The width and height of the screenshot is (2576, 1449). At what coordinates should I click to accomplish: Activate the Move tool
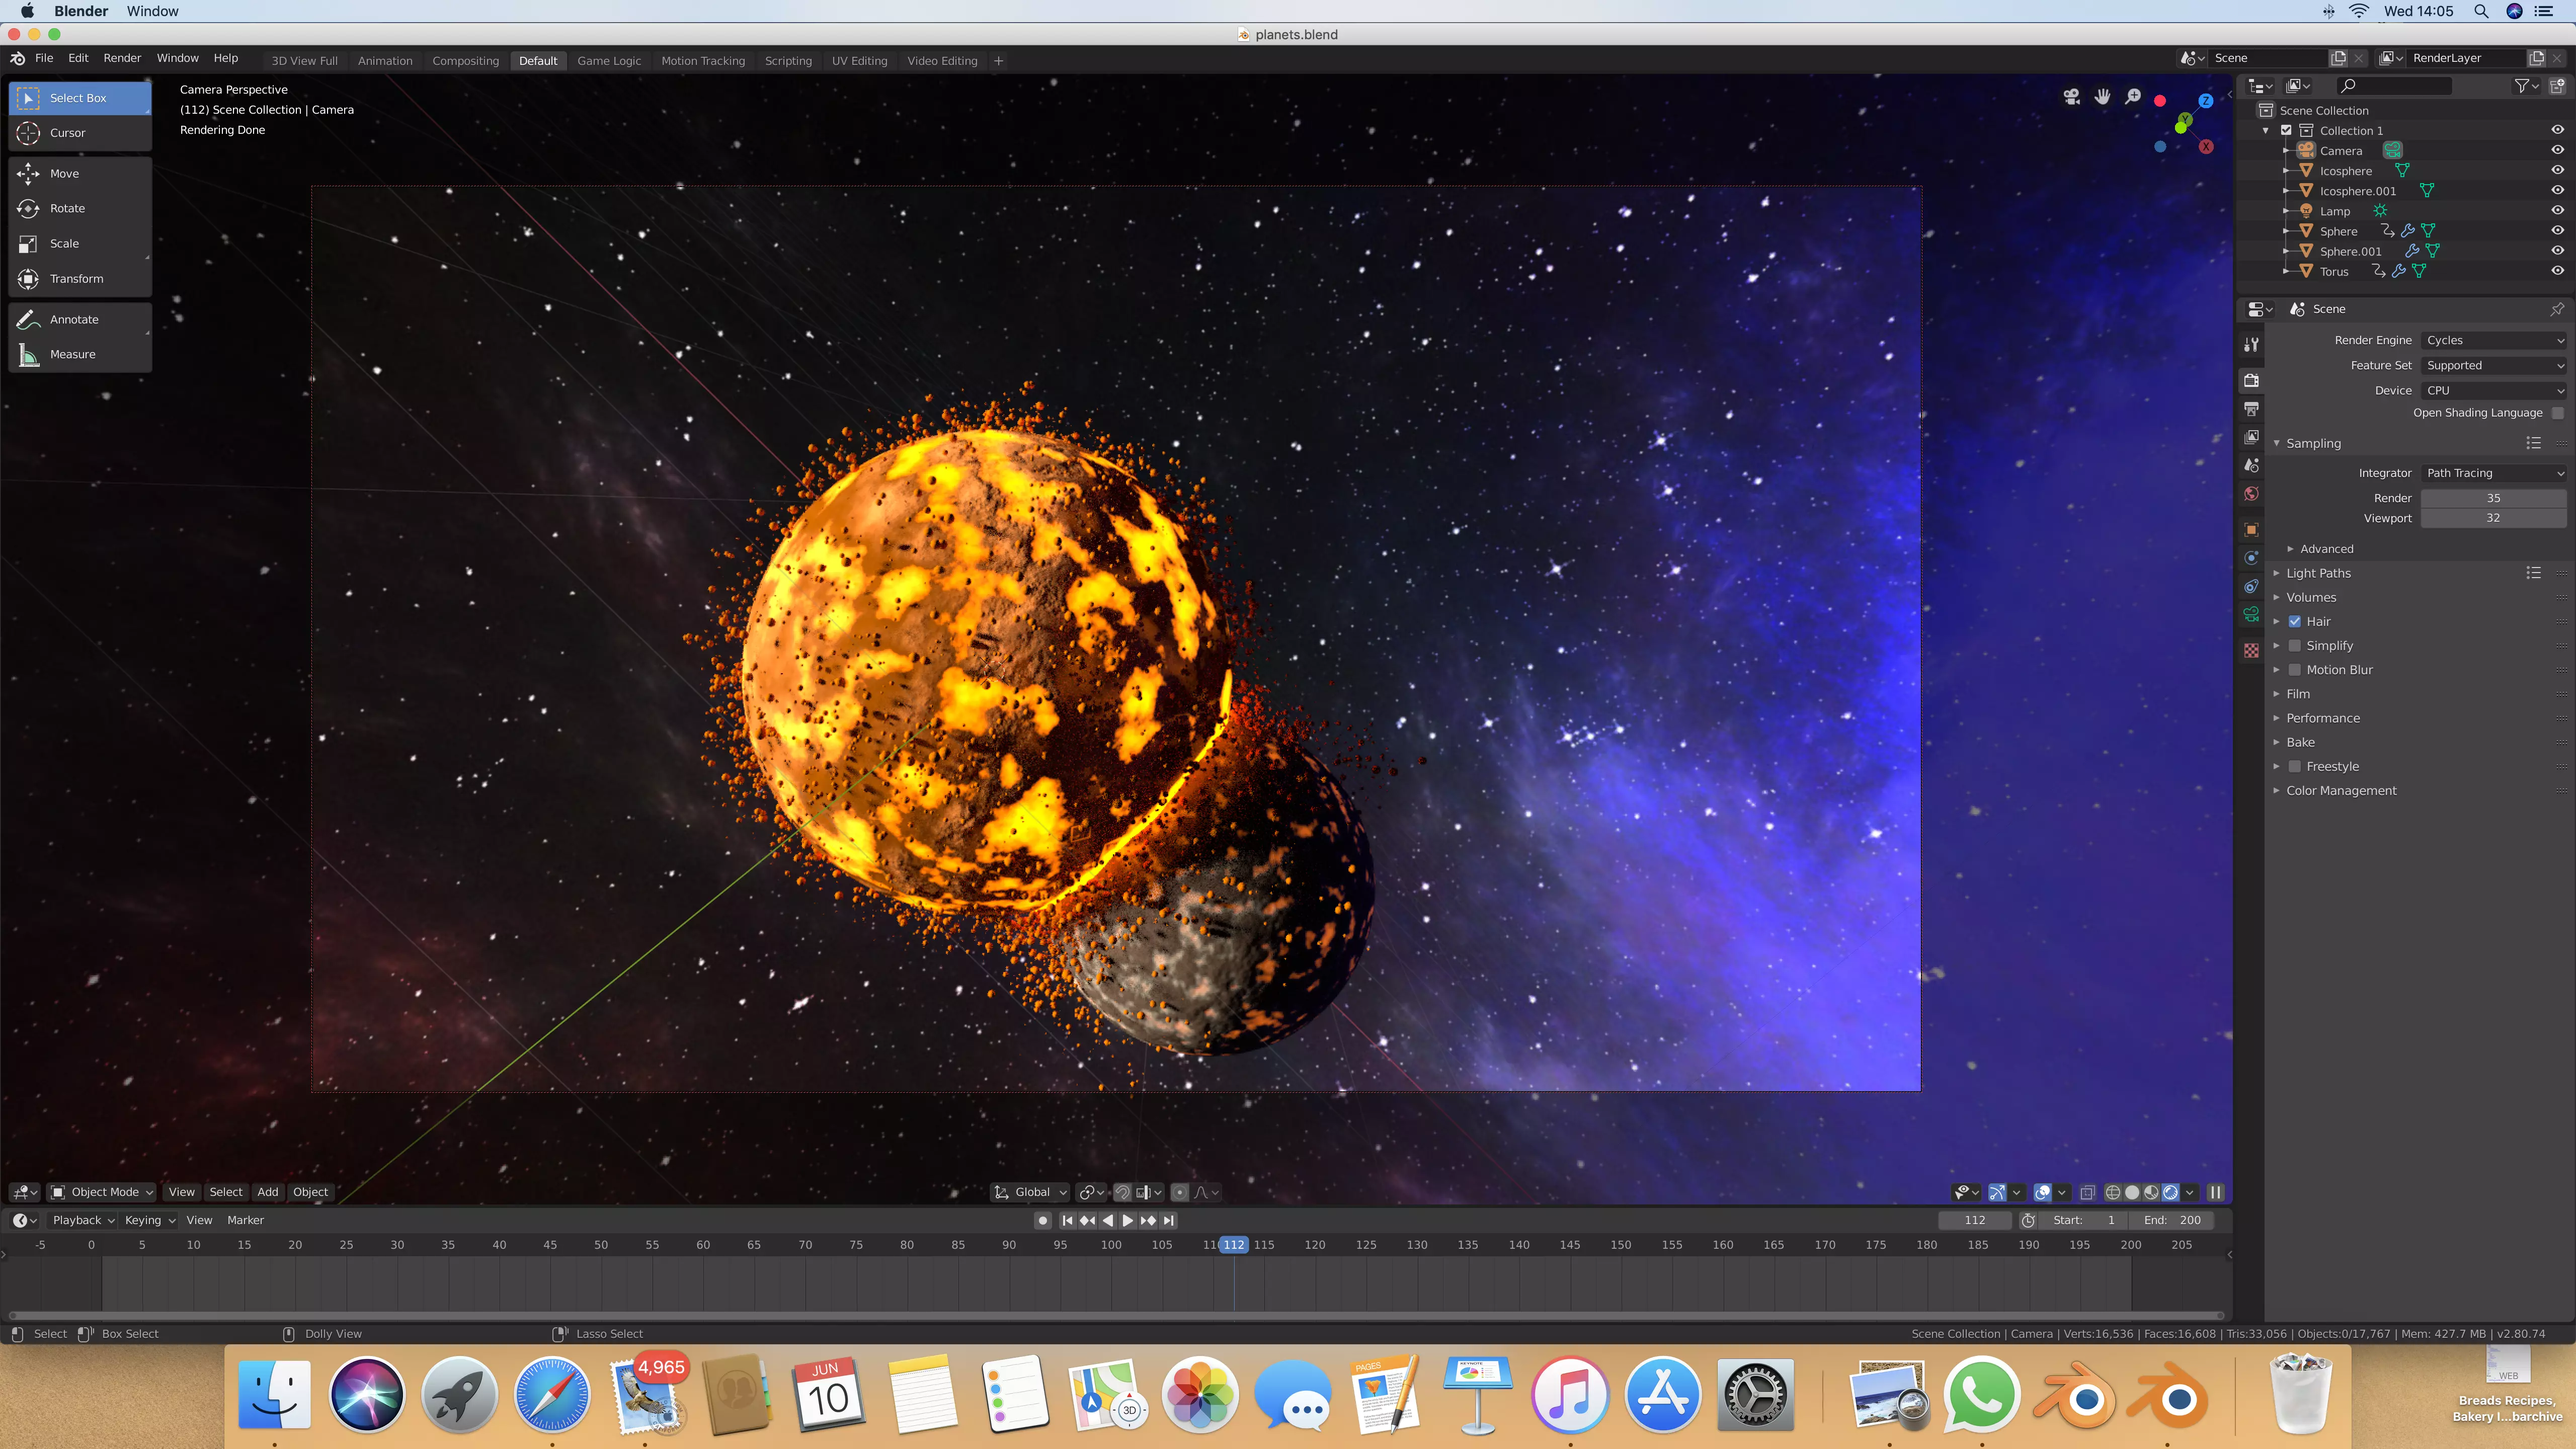click(x=80, y=174)
